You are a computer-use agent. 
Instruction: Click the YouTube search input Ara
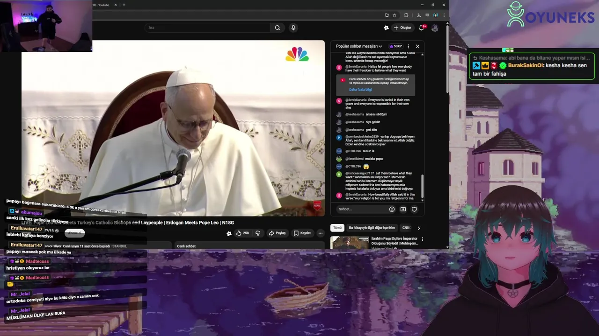pyautogui.click(x=207, y=28)
